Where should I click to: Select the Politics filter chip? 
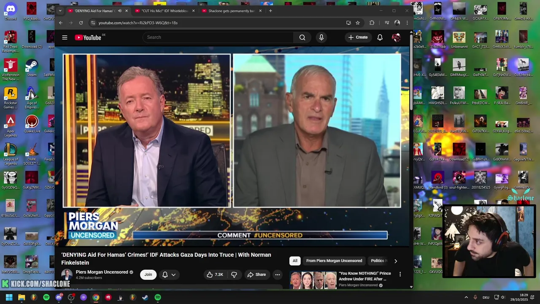coord(378,261)
